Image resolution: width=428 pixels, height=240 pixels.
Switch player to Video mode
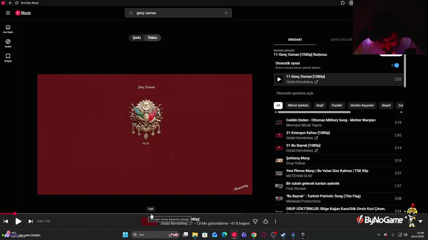152,38
